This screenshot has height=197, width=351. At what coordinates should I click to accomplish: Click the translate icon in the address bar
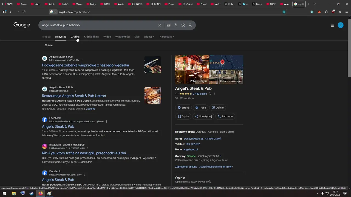(284, 12)
